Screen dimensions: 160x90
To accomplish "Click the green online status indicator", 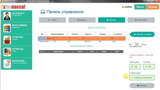I will click(123, 7).
